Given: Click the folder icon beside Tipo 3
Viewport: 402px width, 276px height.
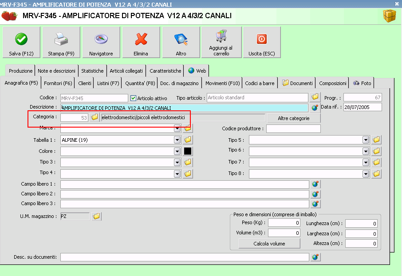Looking at the screenshot, I should coord(188,162).
